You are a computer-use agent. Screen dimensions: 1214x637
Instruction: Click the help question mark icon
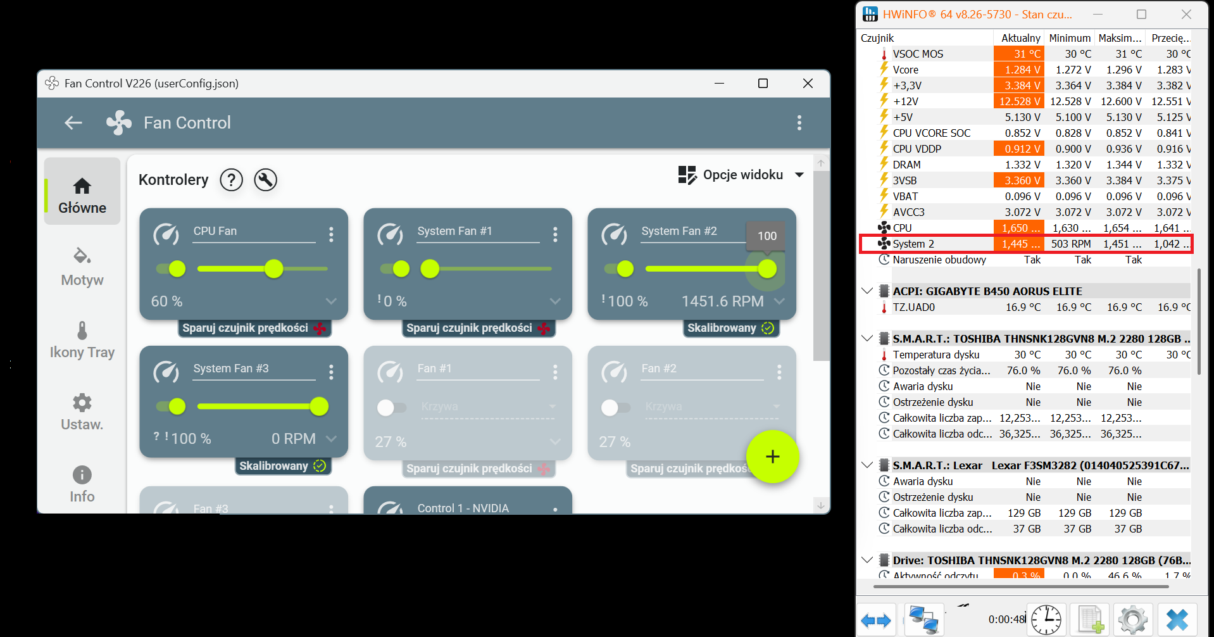pos(231,180)
